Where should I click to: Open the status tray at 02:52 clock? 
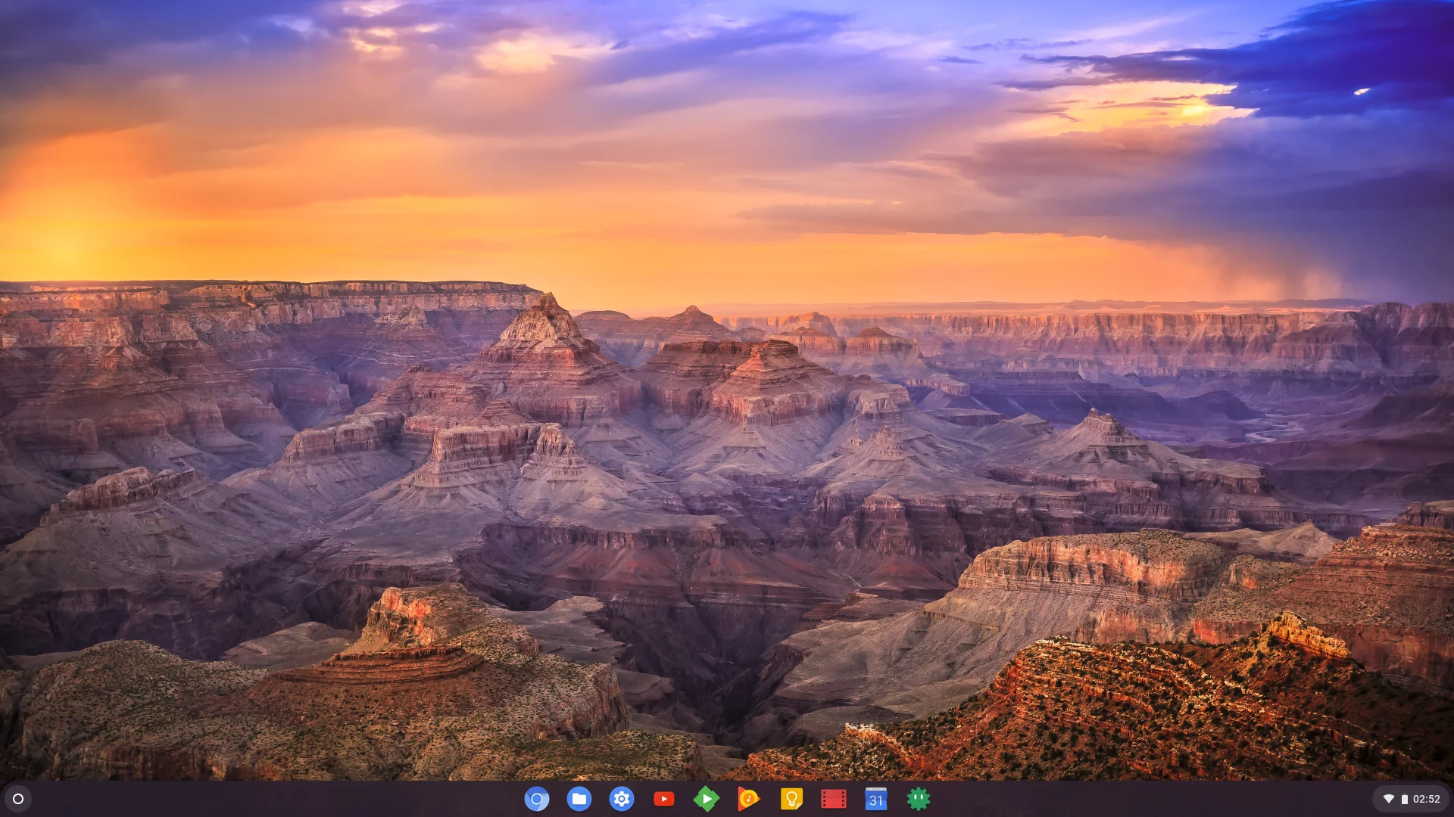1427,799
